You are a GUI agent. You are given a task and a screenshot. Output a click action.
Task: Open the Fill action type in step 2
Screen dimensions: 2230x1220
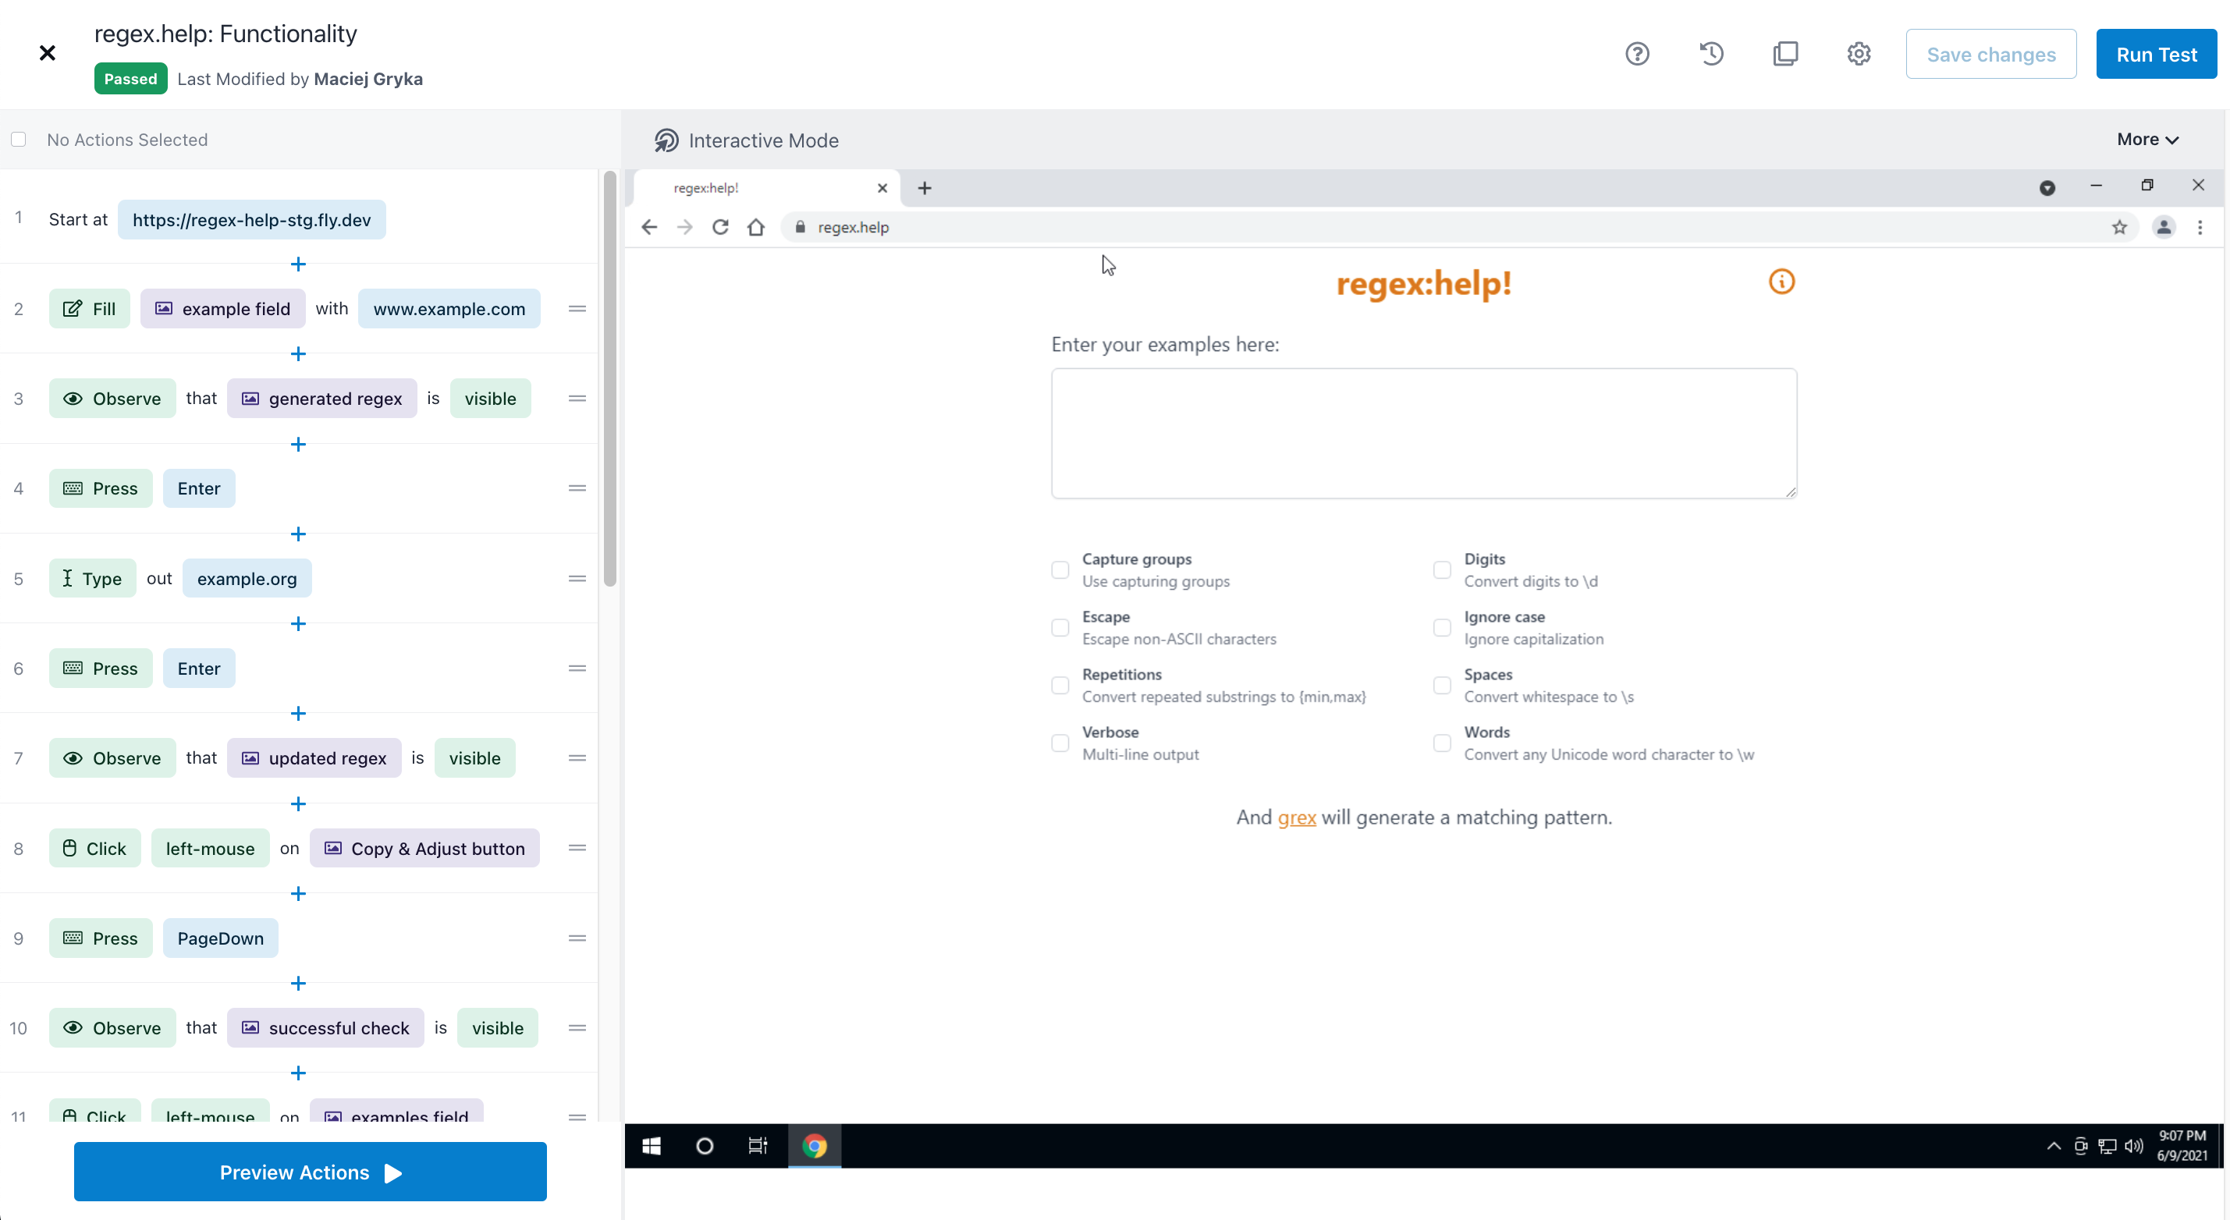89,309
